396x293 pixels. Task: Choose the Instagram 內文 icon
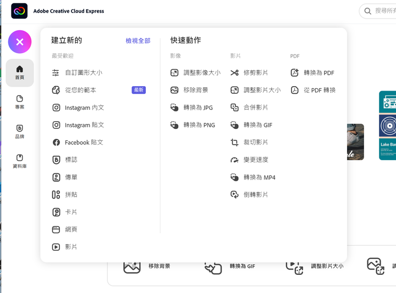56,108
